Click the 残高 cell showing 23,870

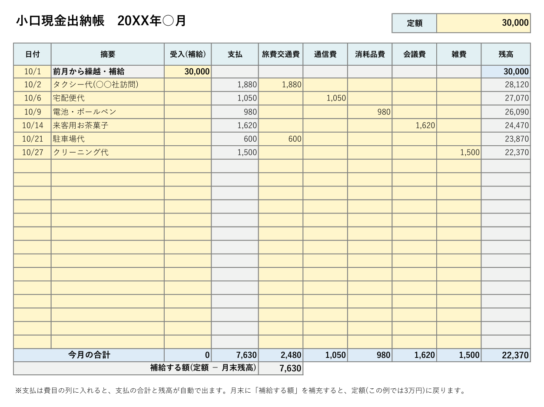(x=506, y=139)
